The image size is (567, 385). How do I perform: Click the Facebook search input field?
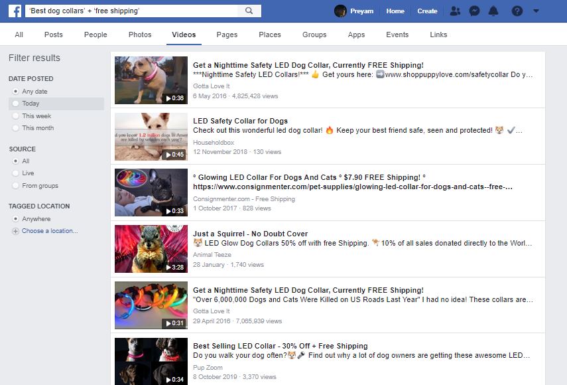[131, 11]
